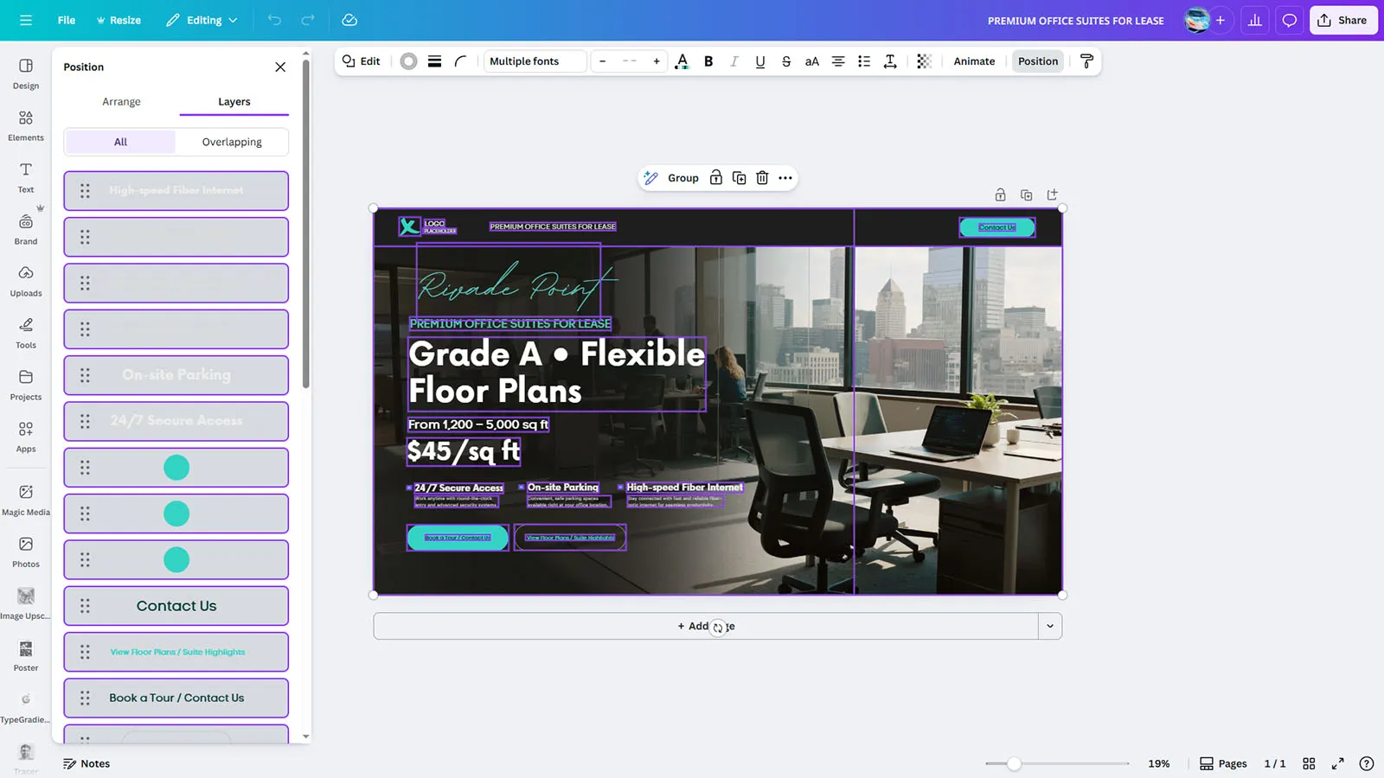Viewport: 1384px width, 778px height.
Task: Click the copy style paint roller icon
Action: point(1086,61)
